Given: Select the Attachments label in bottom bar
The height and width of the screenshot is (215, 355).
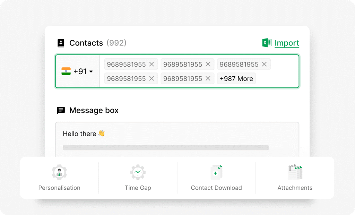Looking at the screenshot, I should click(295, 188).
